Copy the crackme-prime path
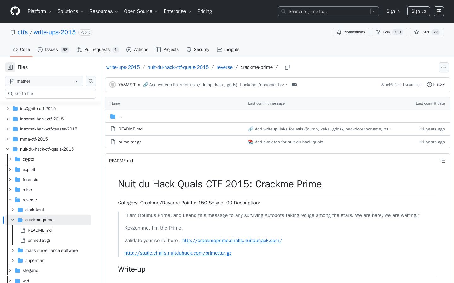 click(288, 67)
